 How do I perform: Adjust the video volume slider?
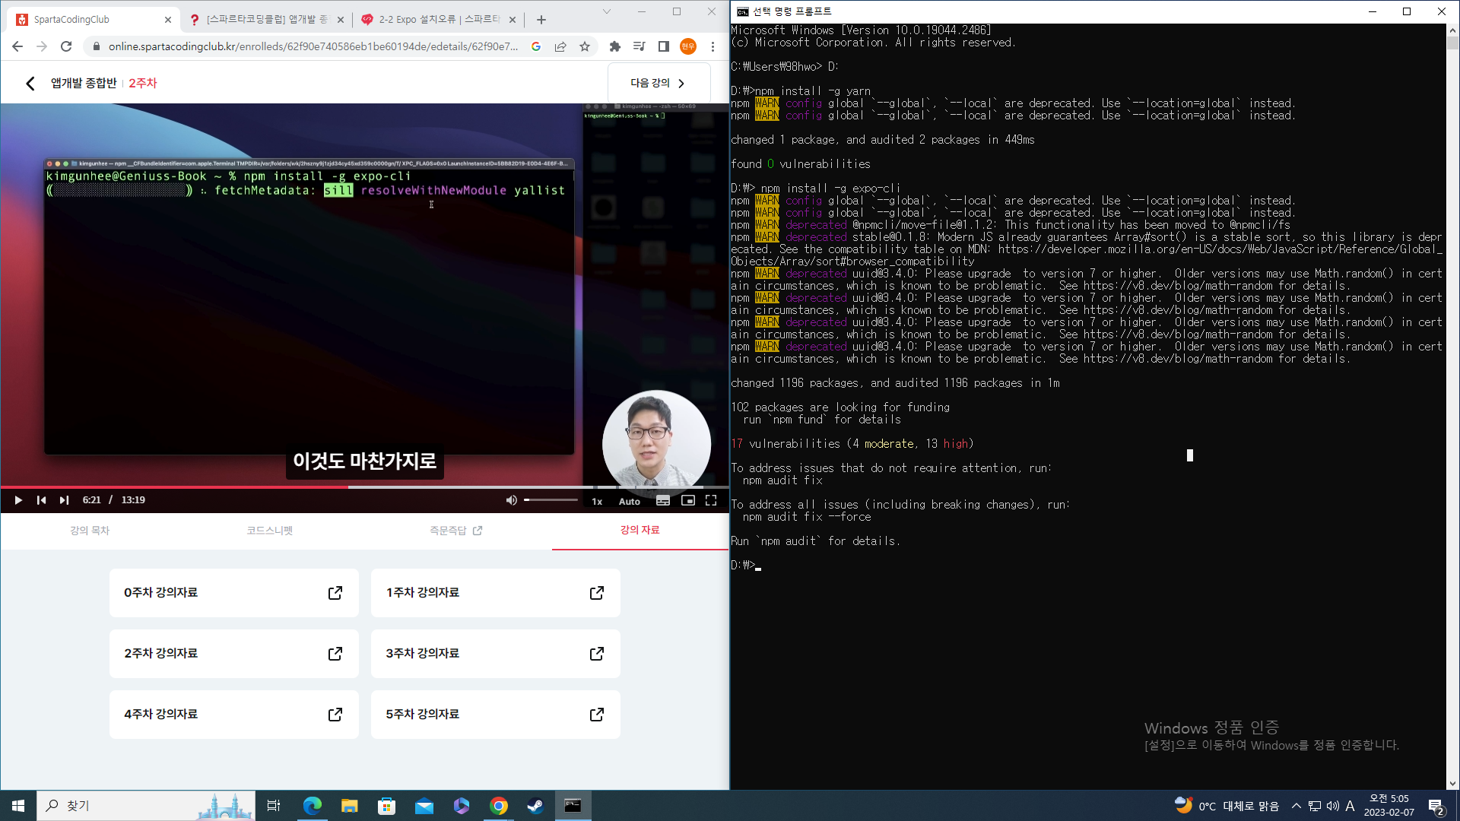pos(551,500)
